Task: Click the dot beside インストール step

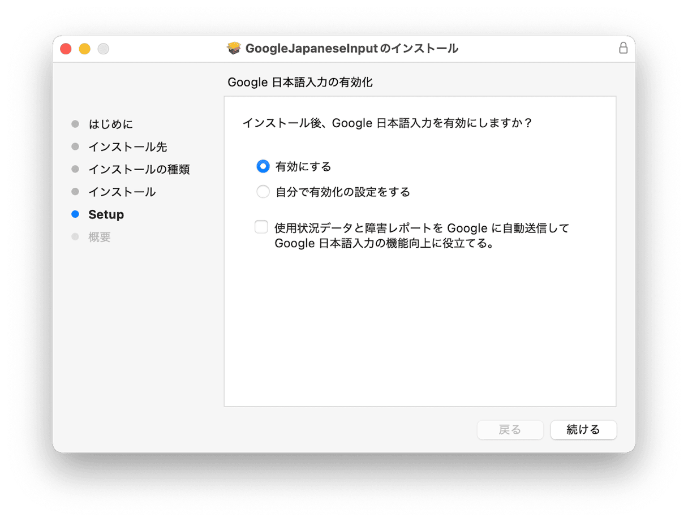Action: pos(75,192)
